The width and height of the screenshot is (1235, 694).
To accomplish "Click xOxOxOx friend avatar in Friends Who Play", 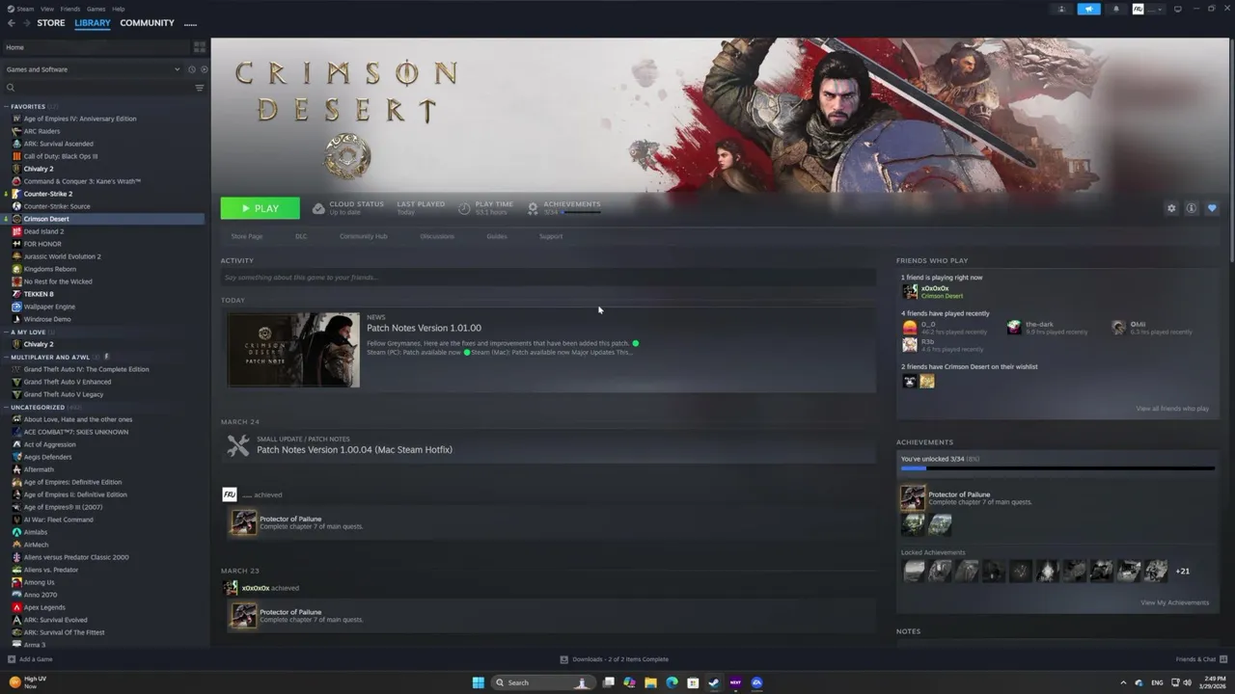I will click(909, 291).
